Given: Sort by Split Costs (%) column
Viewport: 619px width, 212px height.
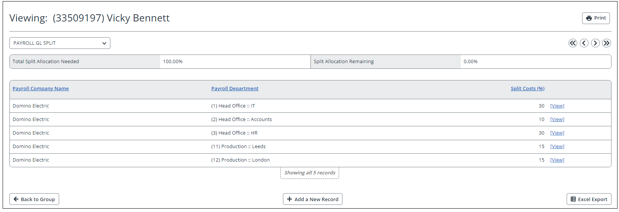Looking at the screenshot, I should coord(527,89).
